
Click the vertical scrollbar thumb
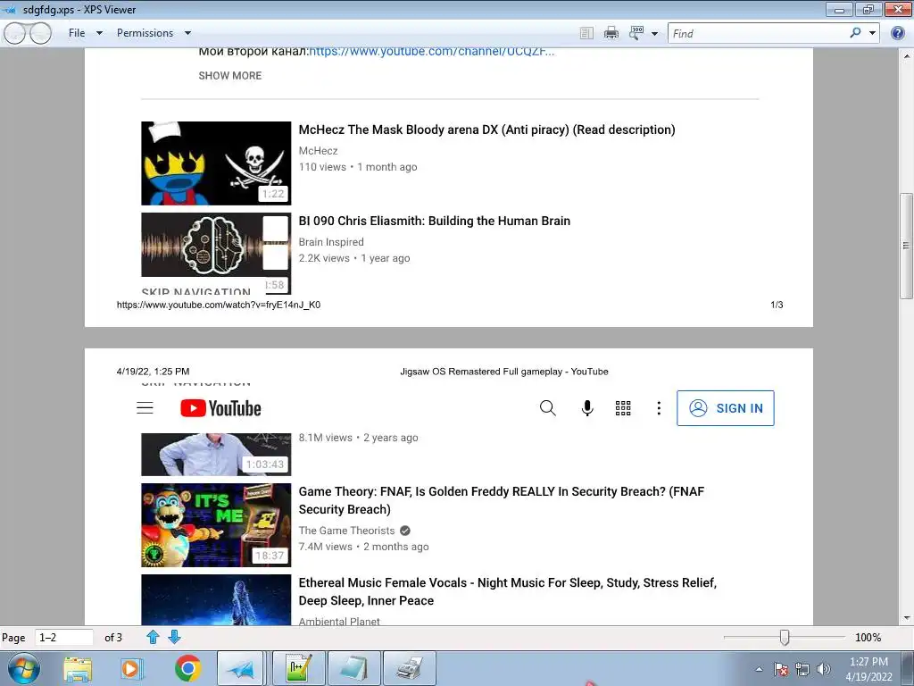click(907, 246)
